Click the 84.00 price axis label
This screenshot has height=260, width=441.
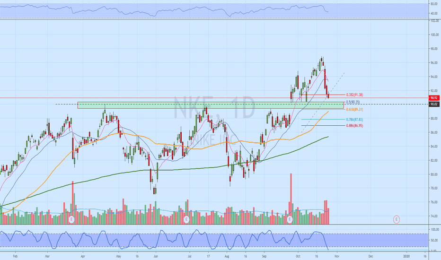434,147
